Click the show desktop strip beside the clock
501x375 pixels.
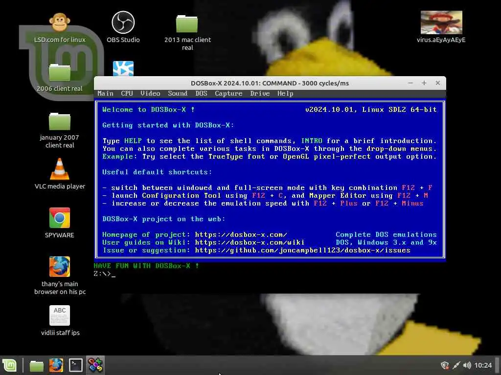pos(498,365)
